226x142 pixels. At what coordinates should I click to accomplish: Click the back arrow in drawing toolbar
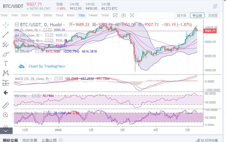tap(6, 93)
